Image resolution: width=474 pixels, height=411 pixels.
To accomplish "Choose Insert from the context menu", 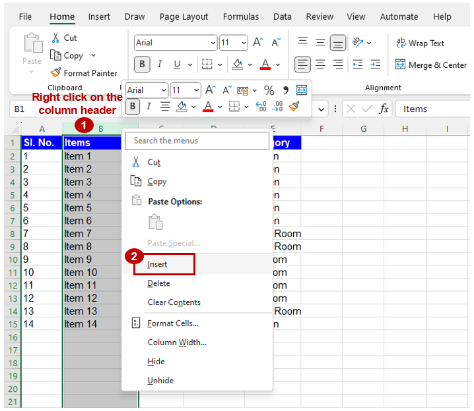I will point(197,264).
